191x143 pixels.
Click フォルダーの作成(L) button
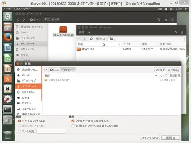point(167,70)
